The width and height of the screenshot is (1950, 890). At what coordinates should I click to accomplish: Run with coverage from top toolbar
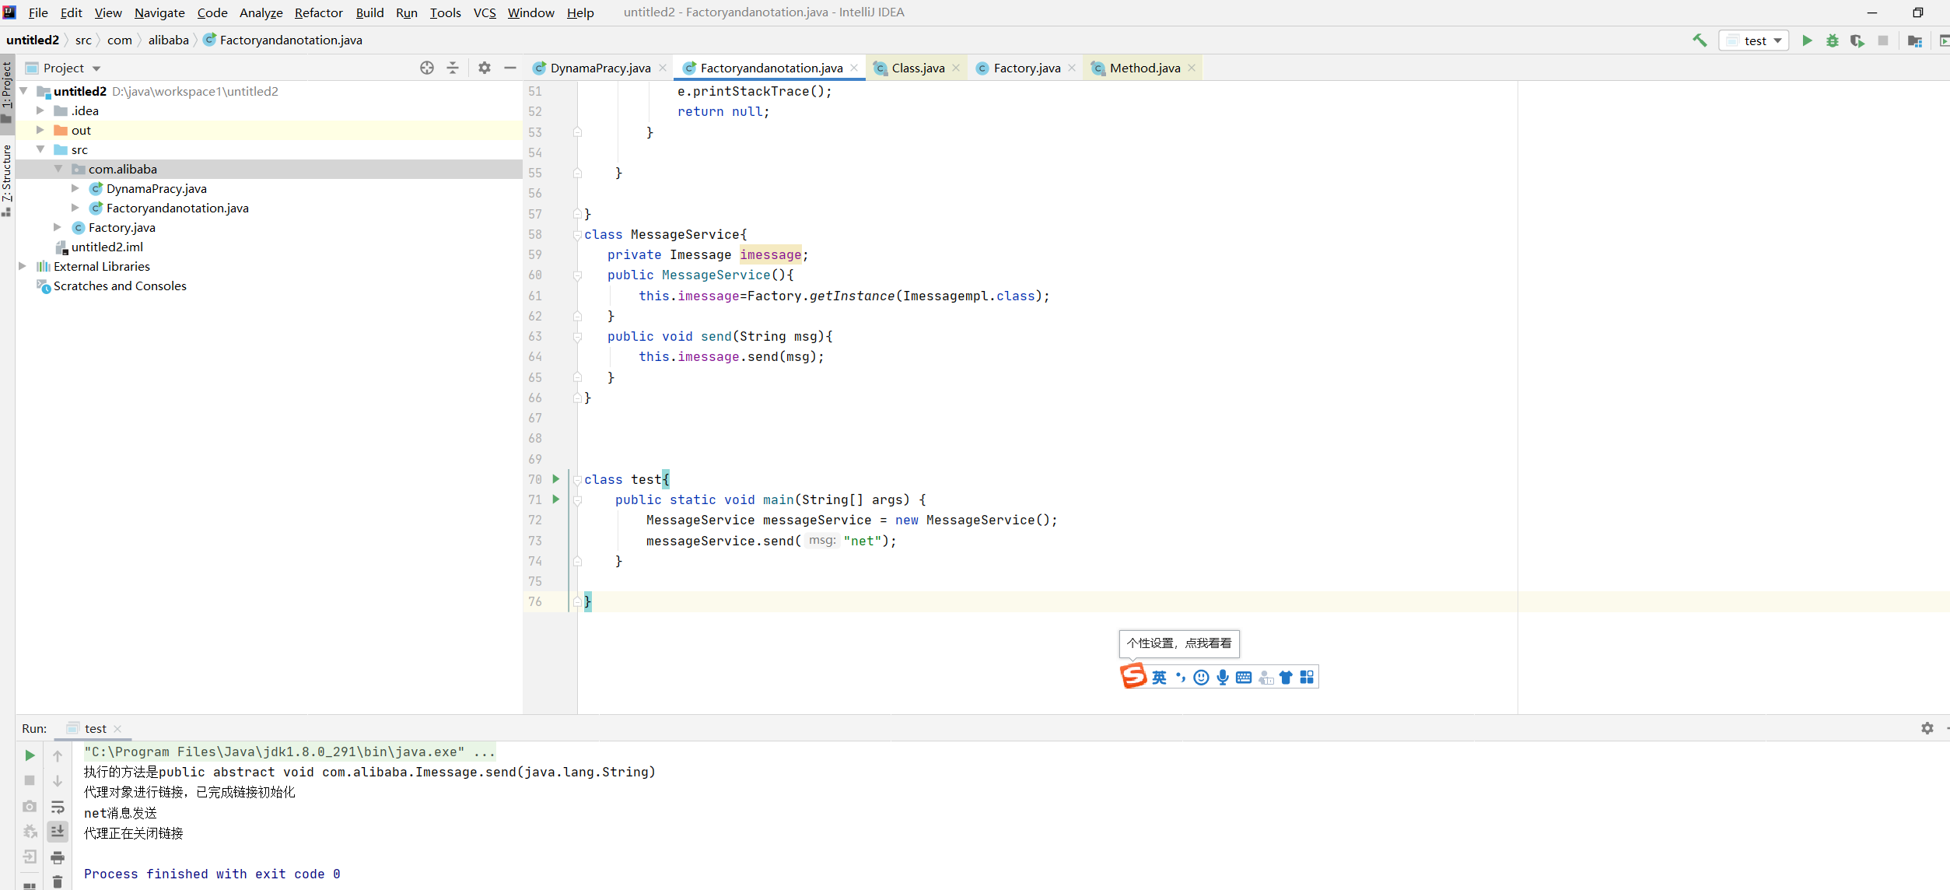click(1857, 40)
